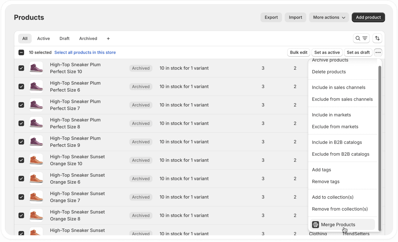Open the ellipsis bulk actions menu
This screenshot has height=242, width=398.
point(378,52)
